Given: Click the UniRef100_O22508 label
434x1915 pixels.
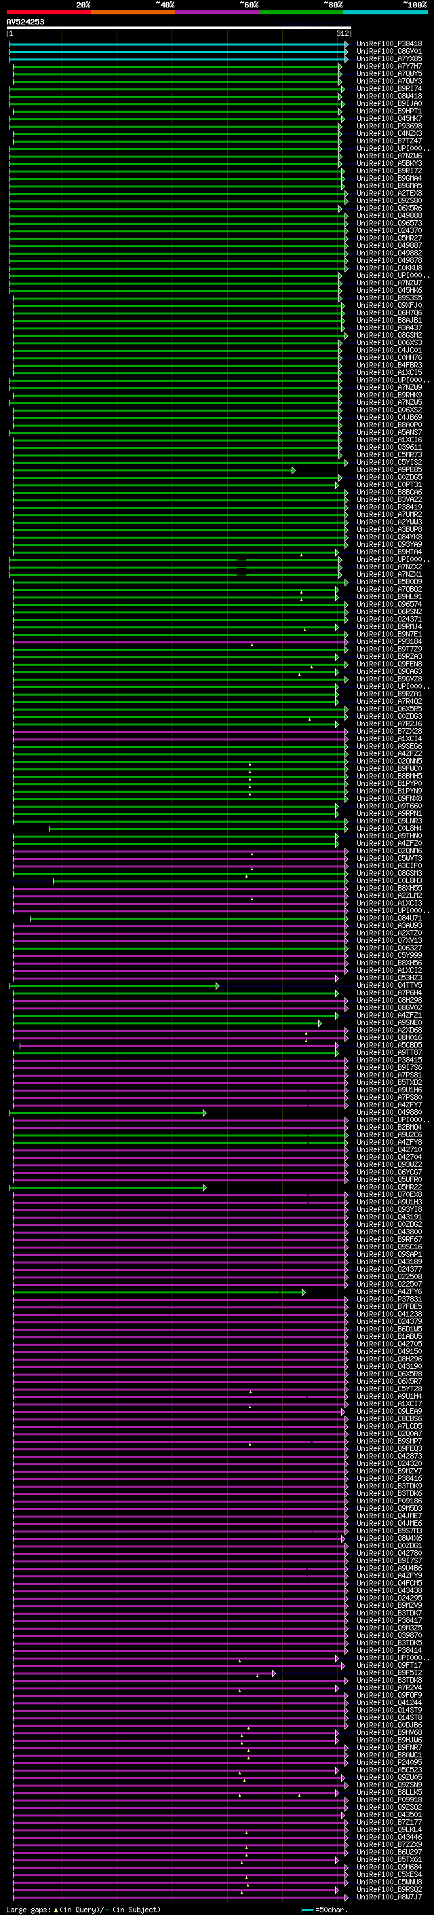Looking at the screenshot, I should coord(389,1277).
